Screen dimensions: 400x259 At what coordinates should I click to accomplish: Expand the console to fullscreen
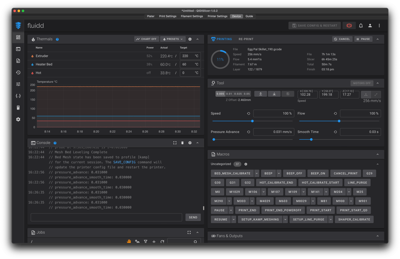175,143
